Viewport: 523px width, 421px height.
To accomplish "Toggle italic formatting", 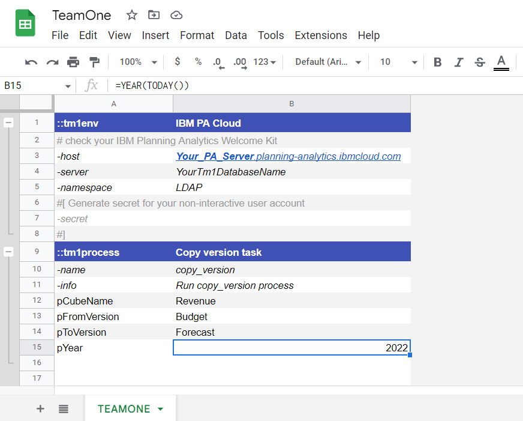I will pos(459,62).
